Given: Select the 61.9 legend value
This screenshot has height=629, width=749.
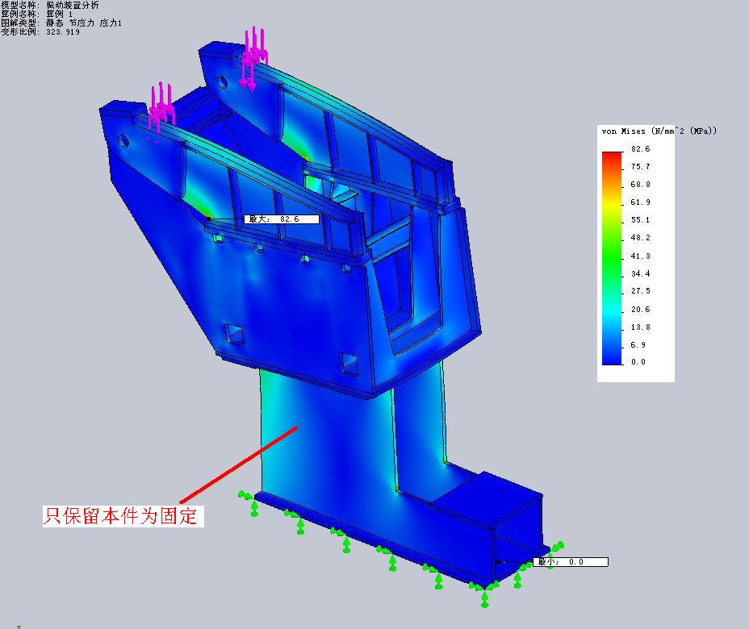Looking at the screenshot, I should click(x=640, y=202).
